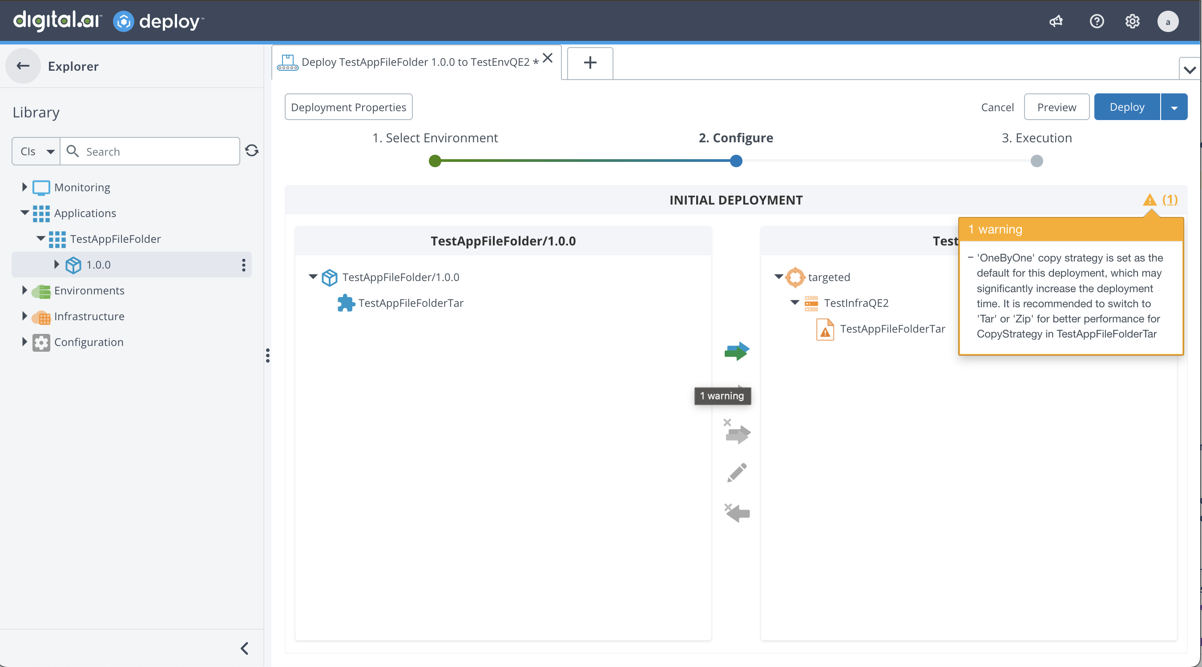This screenshot has height=667, width=1202.
Task: Open the help question mark icon
Action: (1097, 21)
